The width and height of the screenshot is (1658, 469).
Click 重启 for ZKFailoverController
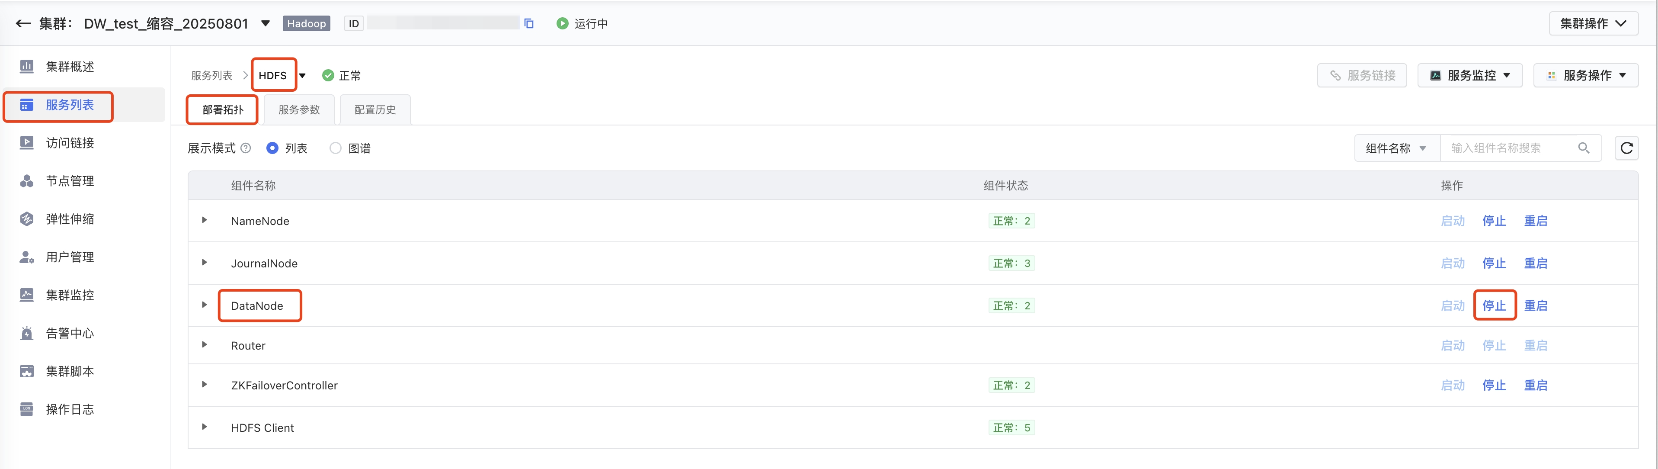1535,385
